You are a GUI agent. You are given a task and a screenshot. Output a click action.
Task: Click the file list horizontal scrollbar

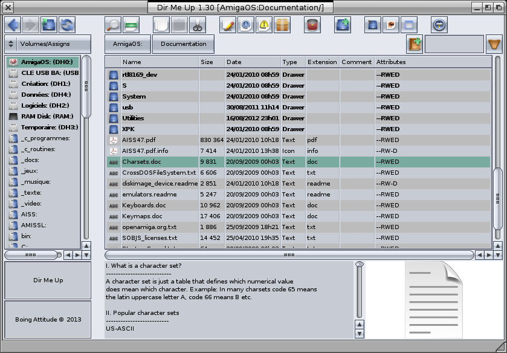(x=289, y=255)
